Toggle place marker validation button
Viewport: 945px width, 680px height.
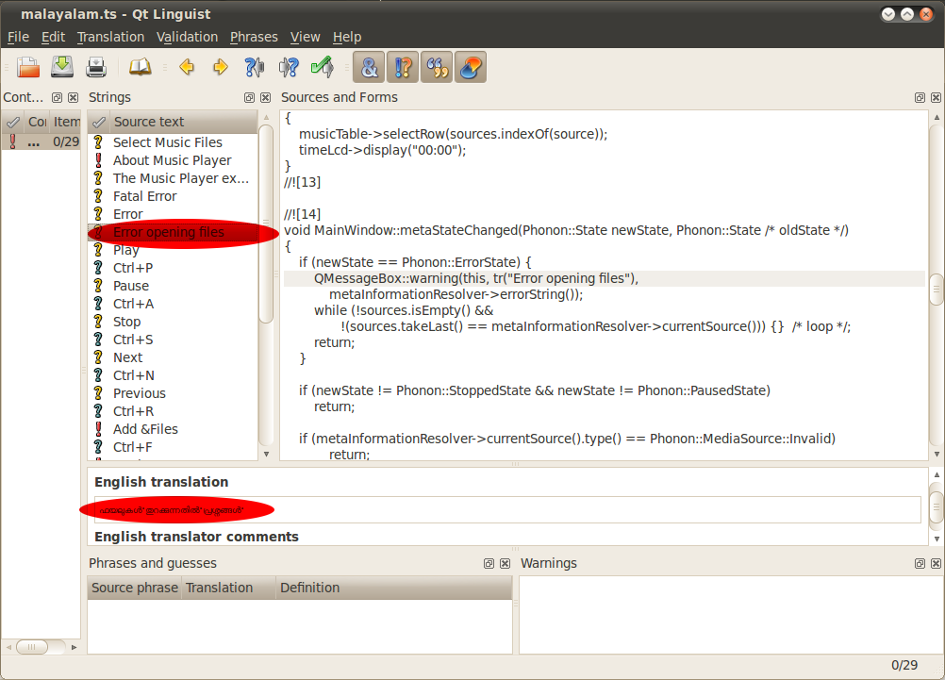[x=471, y=67]
